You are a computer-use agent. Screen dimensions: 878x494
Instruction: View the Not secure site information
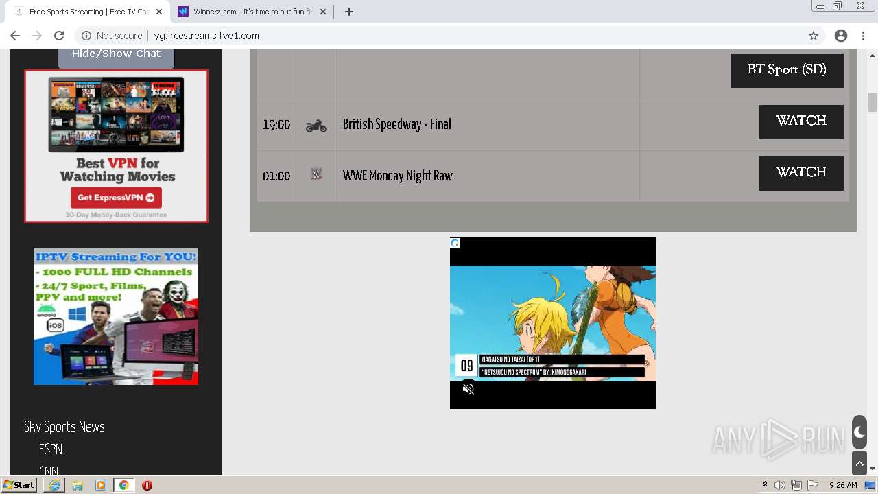112,36
